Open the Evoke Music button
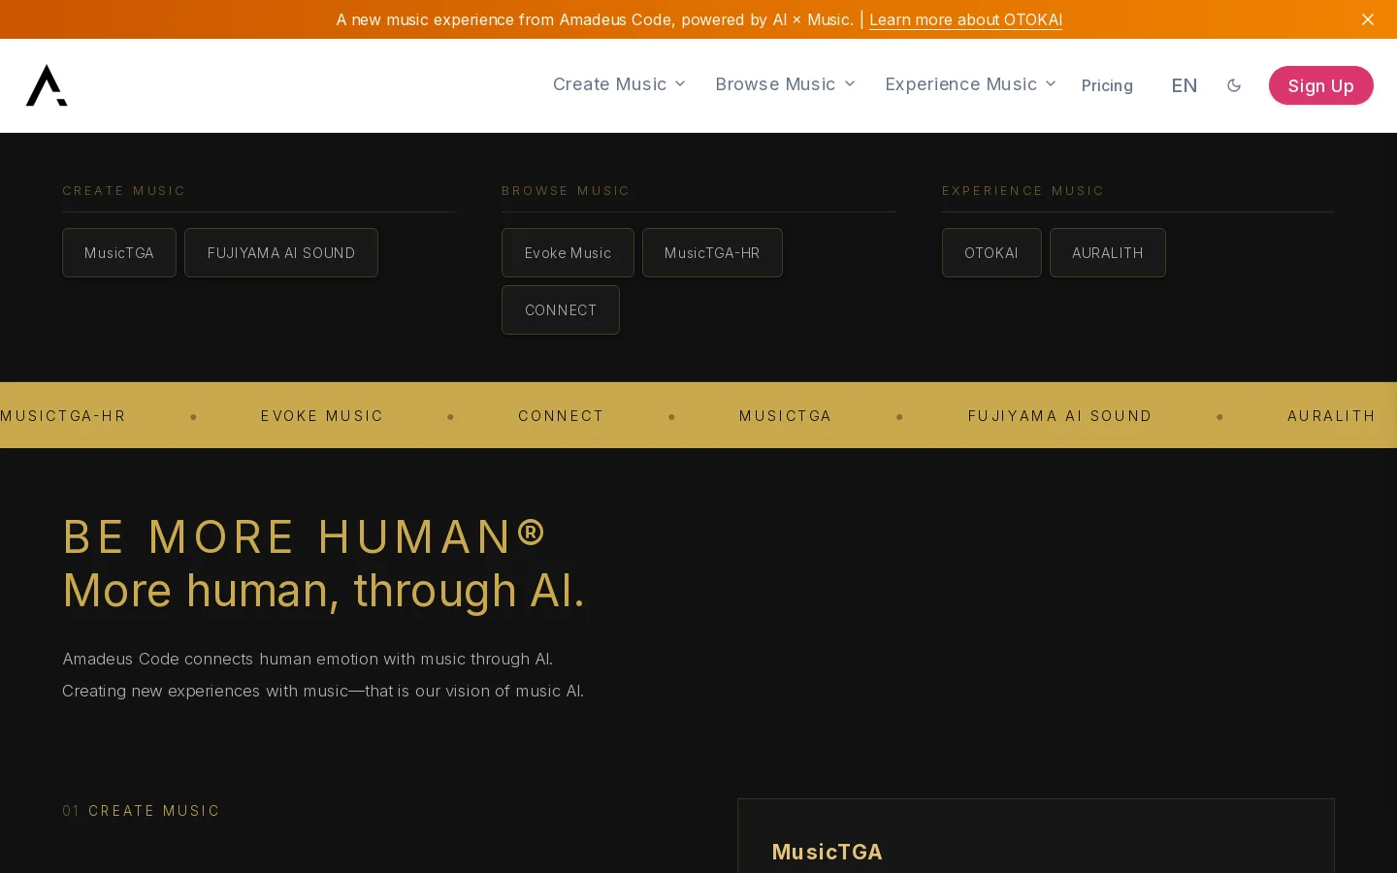 click(568, 252)
